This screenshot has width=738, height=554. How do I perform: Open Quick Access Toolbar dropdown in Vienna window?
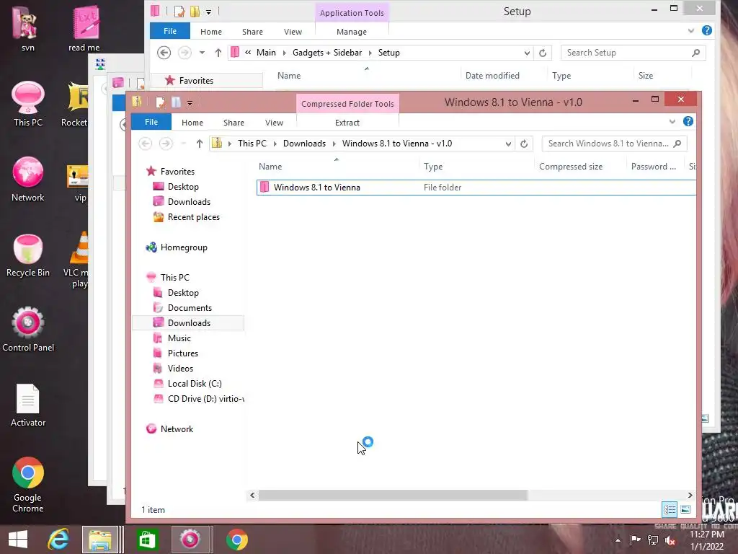pos(190,102)
